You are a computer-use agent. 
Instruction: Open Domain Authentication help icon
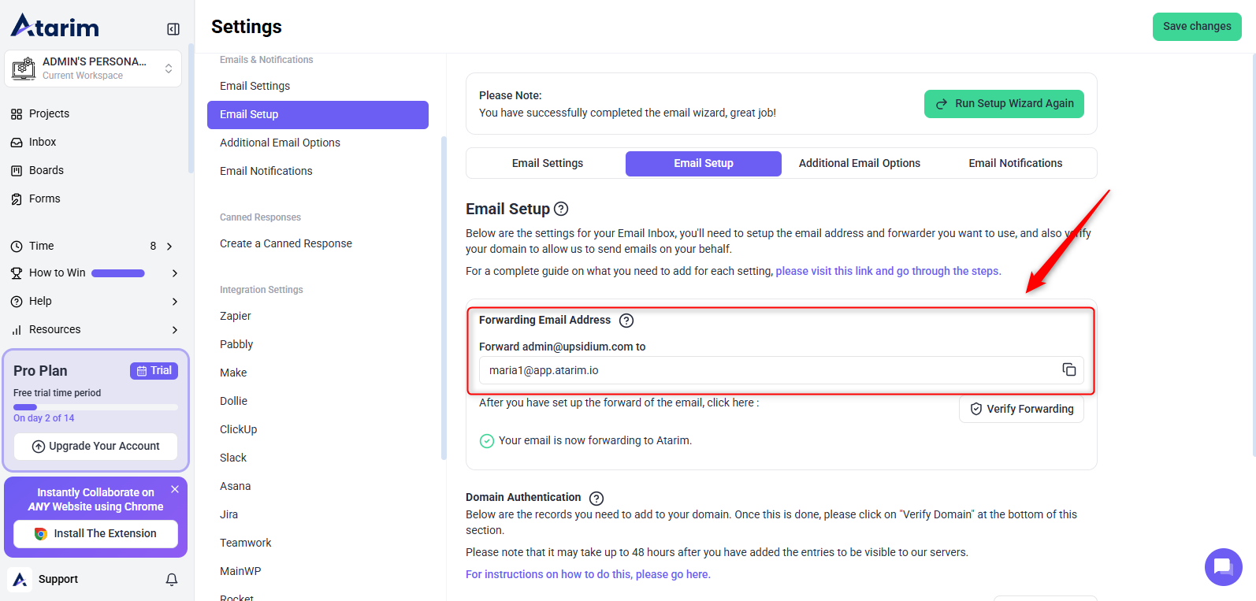point(596,498)
